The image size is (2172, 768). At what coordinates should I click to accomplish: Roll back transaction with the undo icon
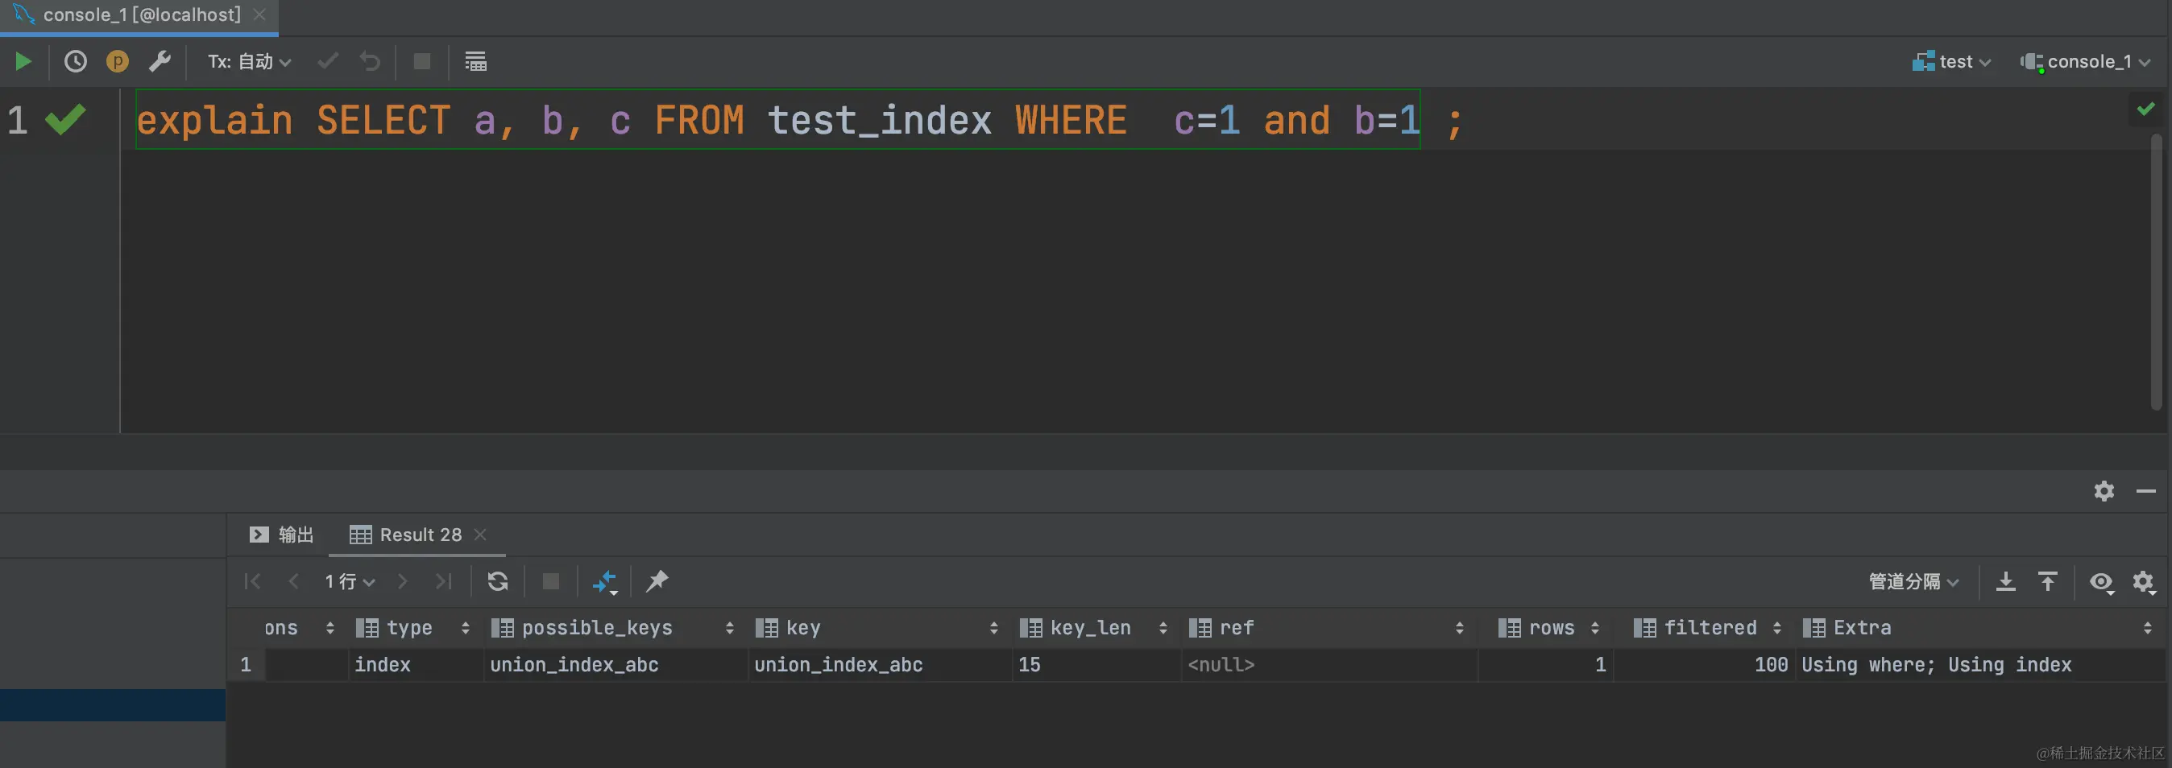click(369, 61)
